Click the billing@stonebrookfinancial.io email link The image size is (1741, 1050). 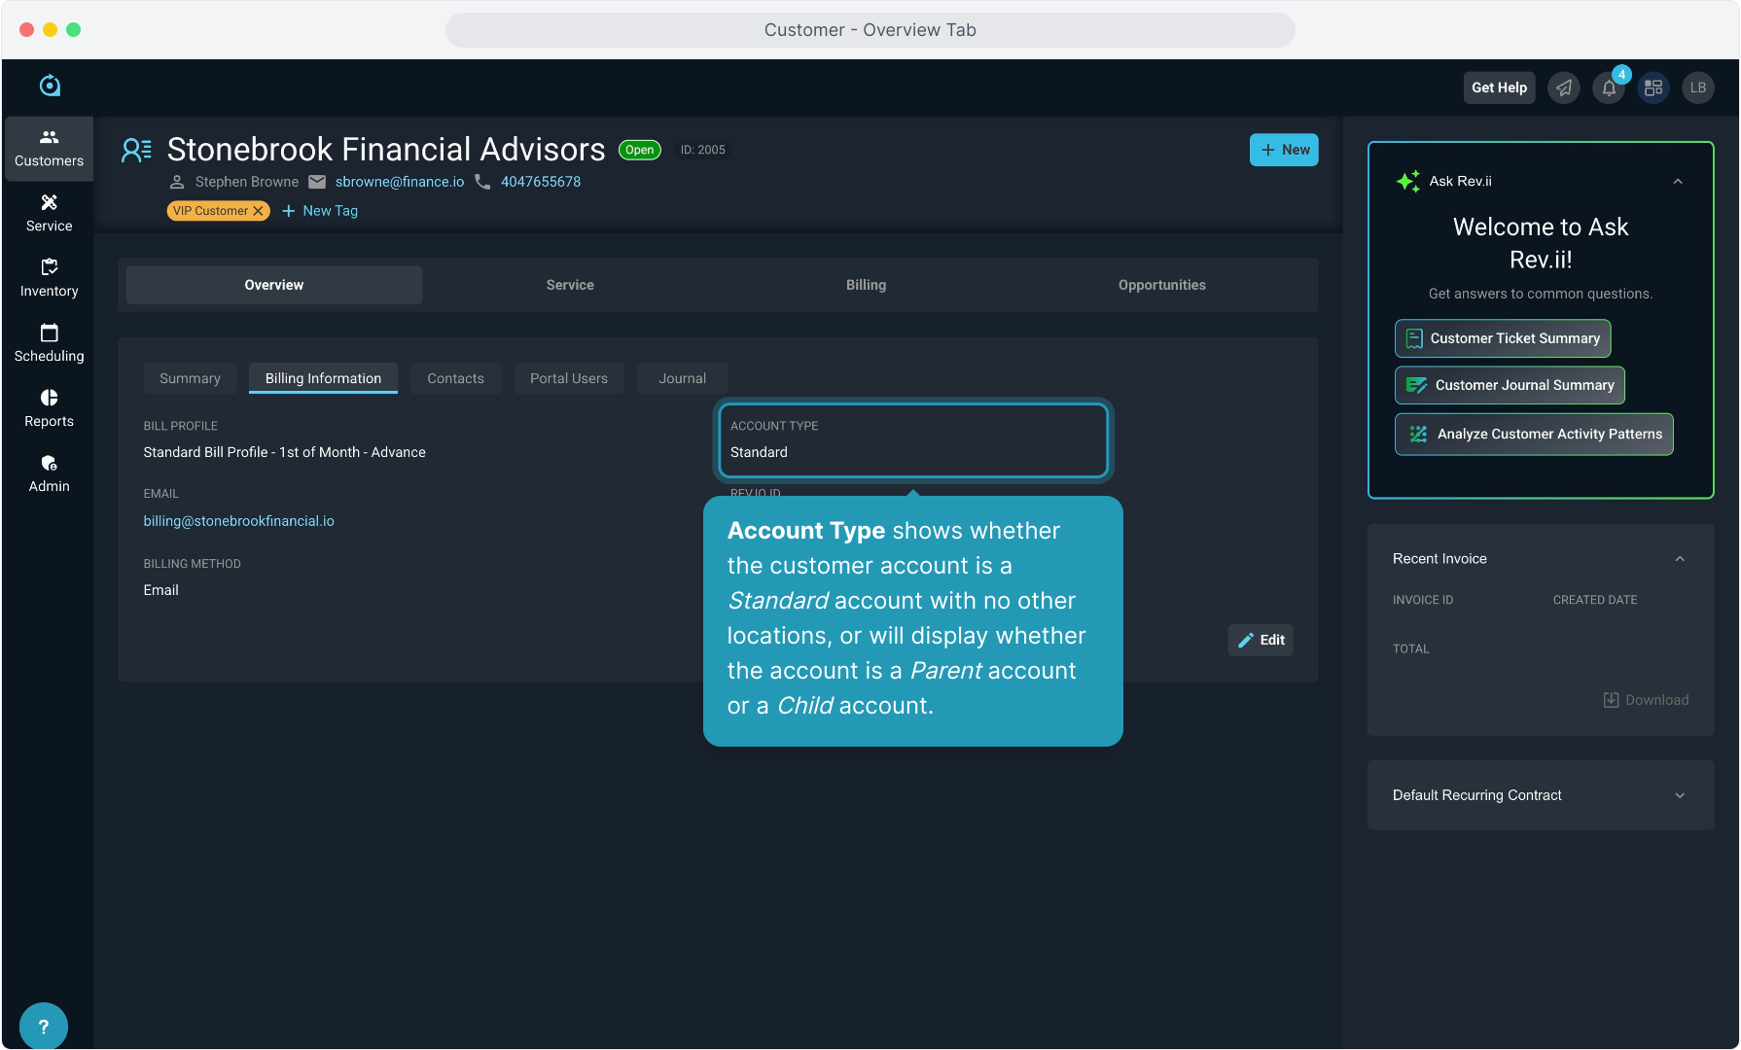pos(238,521)
